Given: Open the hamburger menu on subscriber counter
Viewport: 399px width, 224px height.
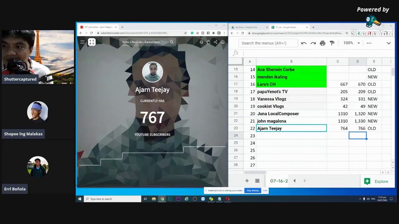Looking at the screenshot, I should [x=82, y=42].
